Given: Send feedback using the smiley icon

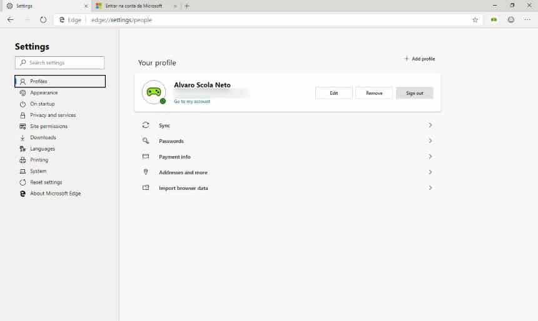Looking at the screenshot, I should point(511,20).
